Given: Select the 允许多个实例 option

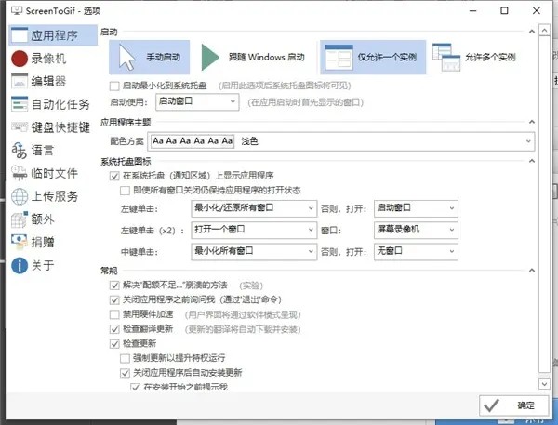Looking at the screenshot, I should tap(474, 57).
